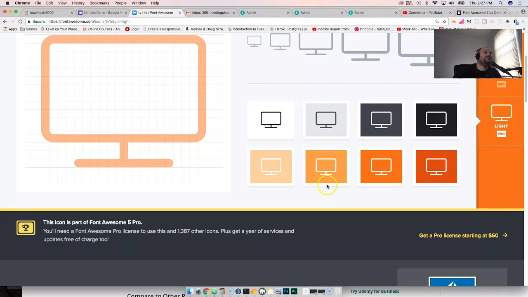Select the tv icon on pale orange swatch
Image resolution: width=528 pixels, height=297 pixels.
pyautogui.click(x=271, y=167)
